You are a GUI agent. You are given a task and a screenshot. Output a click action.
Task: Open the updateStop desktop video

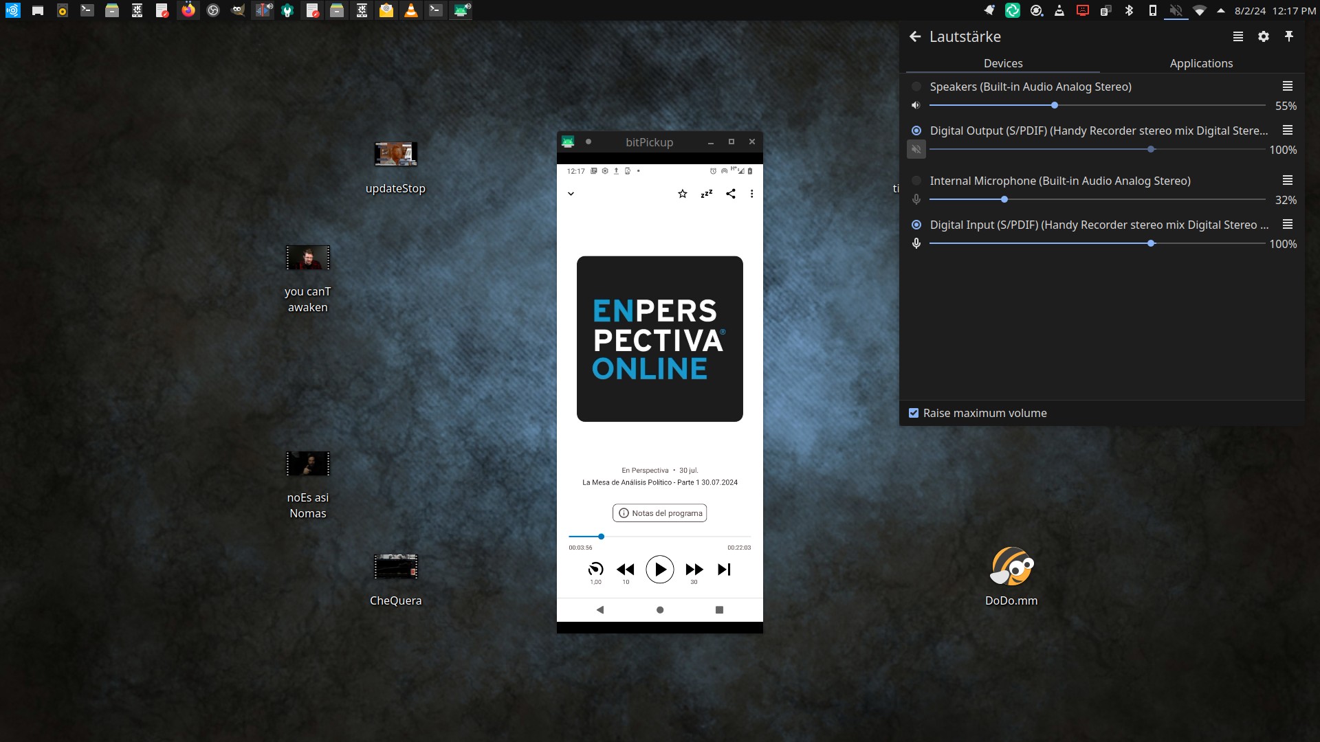[x=395, y=168]
